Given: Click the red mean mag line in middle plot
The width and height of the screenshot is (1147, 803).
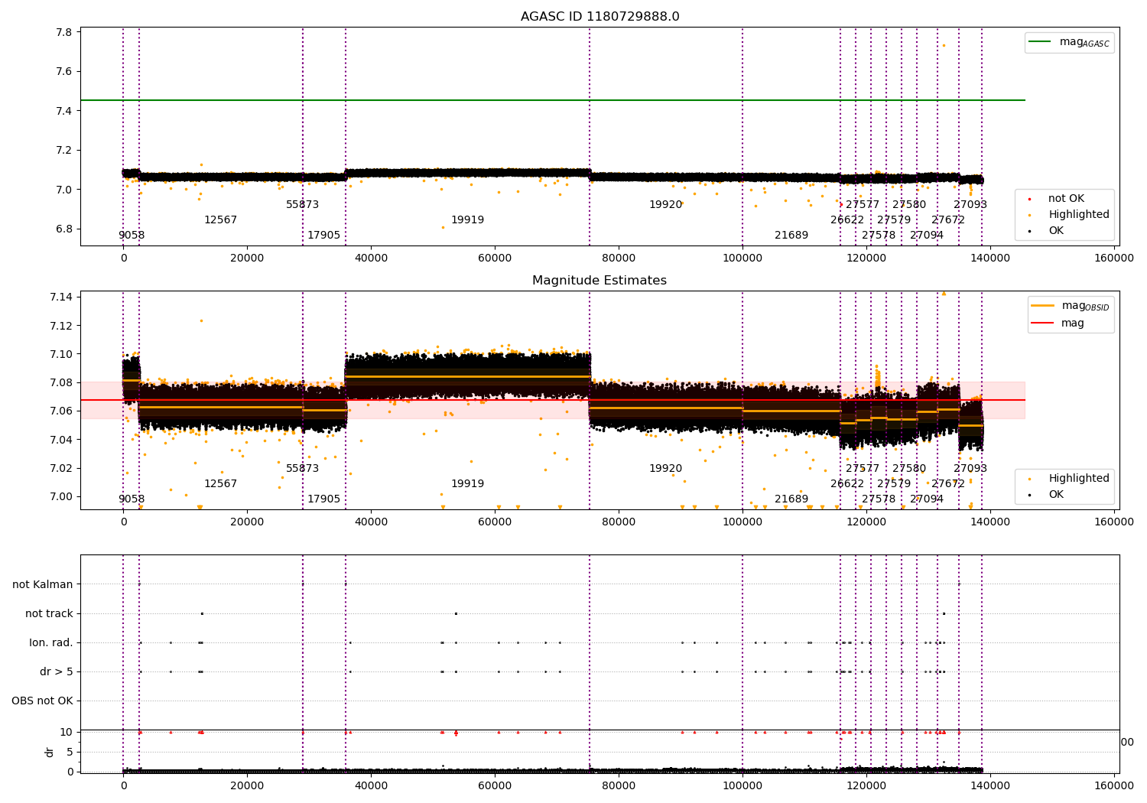Looking at the screenshot, I should [x=552, y=400].
